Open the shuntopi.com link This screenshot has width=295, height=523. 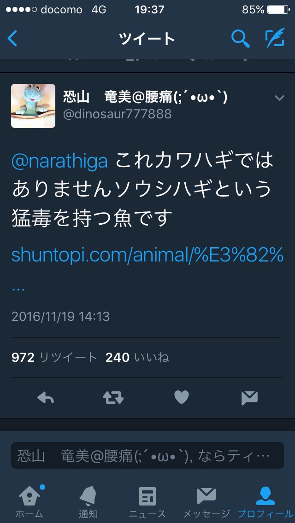[x=147, y=256]
